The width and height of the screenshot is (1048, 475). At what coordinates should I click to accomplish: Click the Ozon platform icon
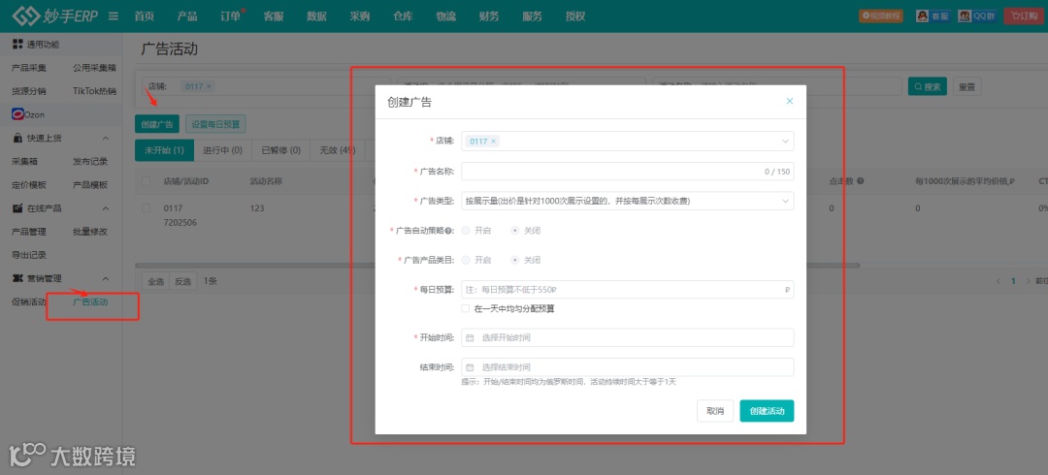[18, 114]
